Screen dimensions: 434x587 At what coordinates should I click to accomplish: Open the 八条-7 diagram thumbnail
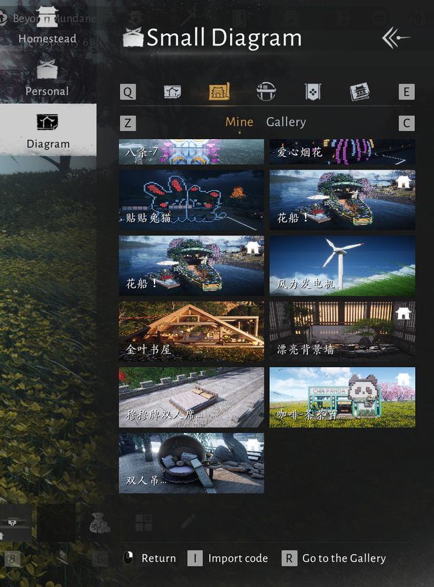tap(191, 151)
